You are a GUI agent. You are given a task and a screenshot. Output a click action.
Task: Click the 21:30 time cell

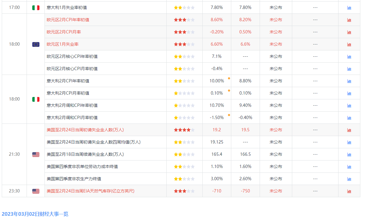tap(14, 154)
